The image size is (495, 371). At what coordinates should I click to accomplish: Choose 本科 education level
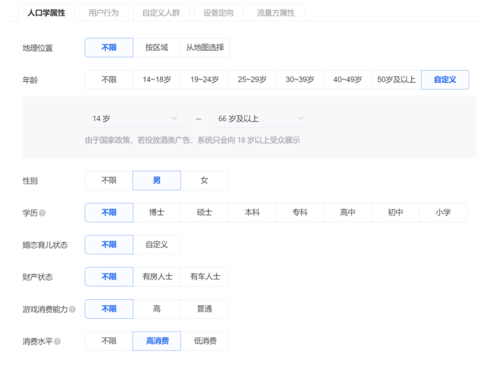click(x=252, y=213)
